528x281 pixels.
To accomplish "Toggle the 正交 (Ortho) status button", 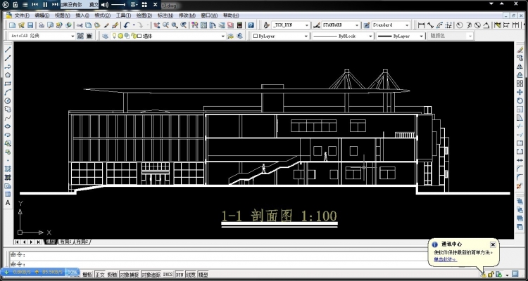I will click(x=100, y=275).
